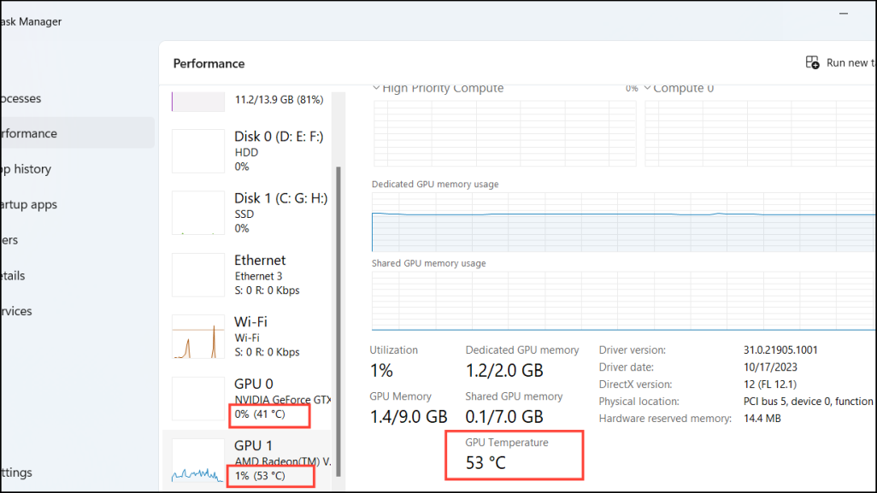
Task: Open the High Priority Compute graph dropdown
Action: [x=377, y=88]
